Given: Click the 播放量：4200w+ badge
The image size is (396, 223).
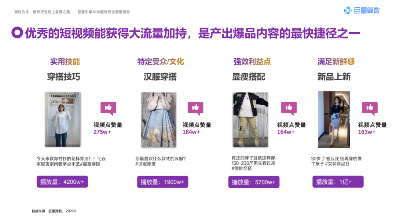Looking at the screenshot, I should (x=62, y=182).
